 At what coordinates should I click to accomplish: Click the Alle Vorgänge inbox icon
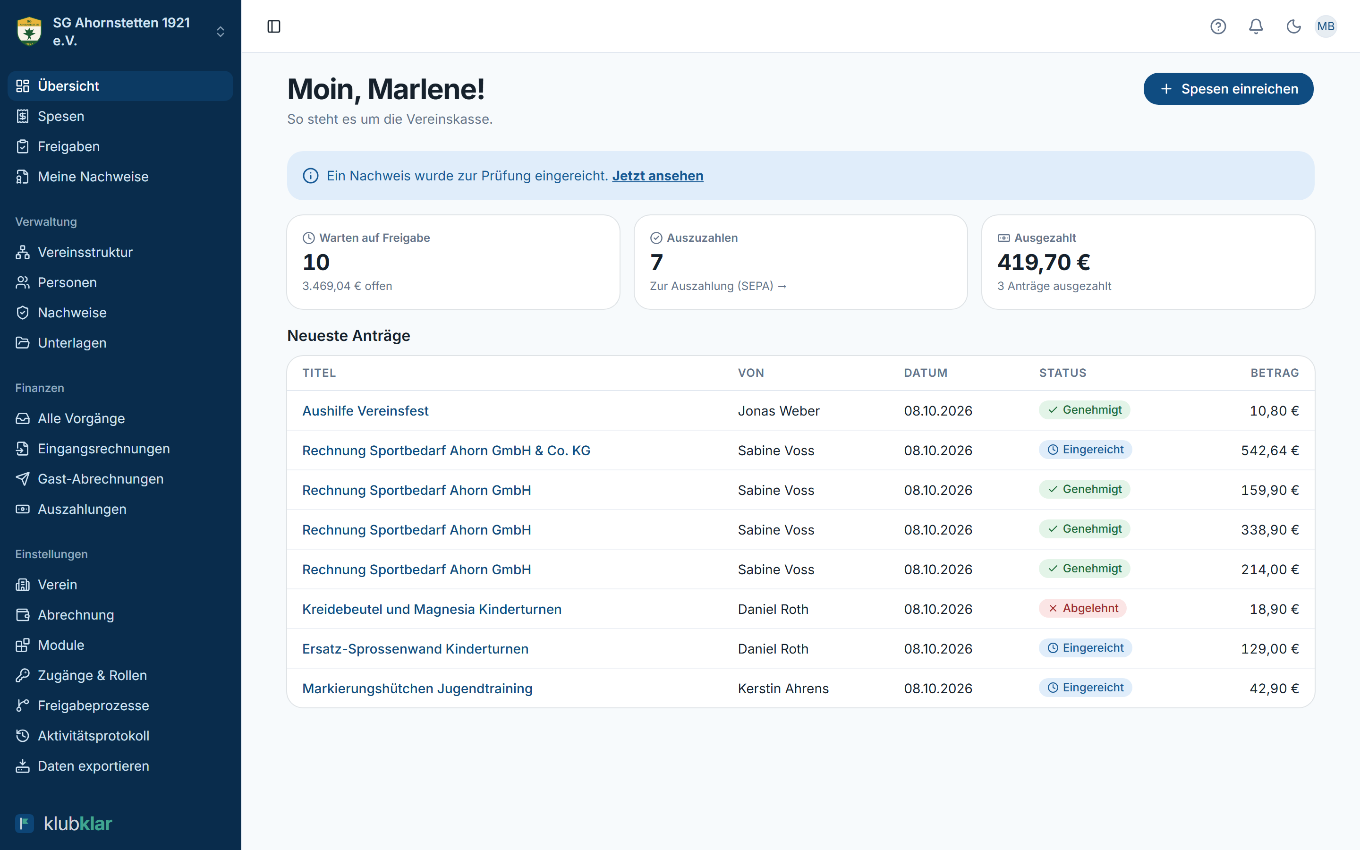[23, 418]
